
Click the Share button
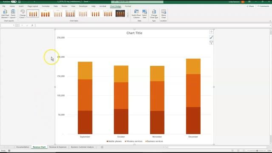pos(250,6)
